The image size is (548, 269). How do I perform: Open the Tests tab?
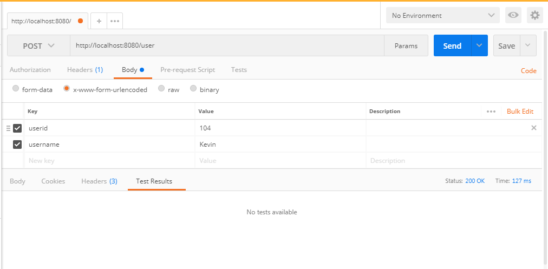pyautogui.click(x=239, y=70)
